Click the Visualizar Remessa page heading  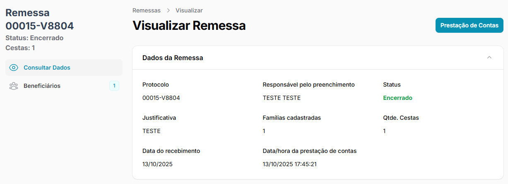pyautogui.click(x=189, y=26)
